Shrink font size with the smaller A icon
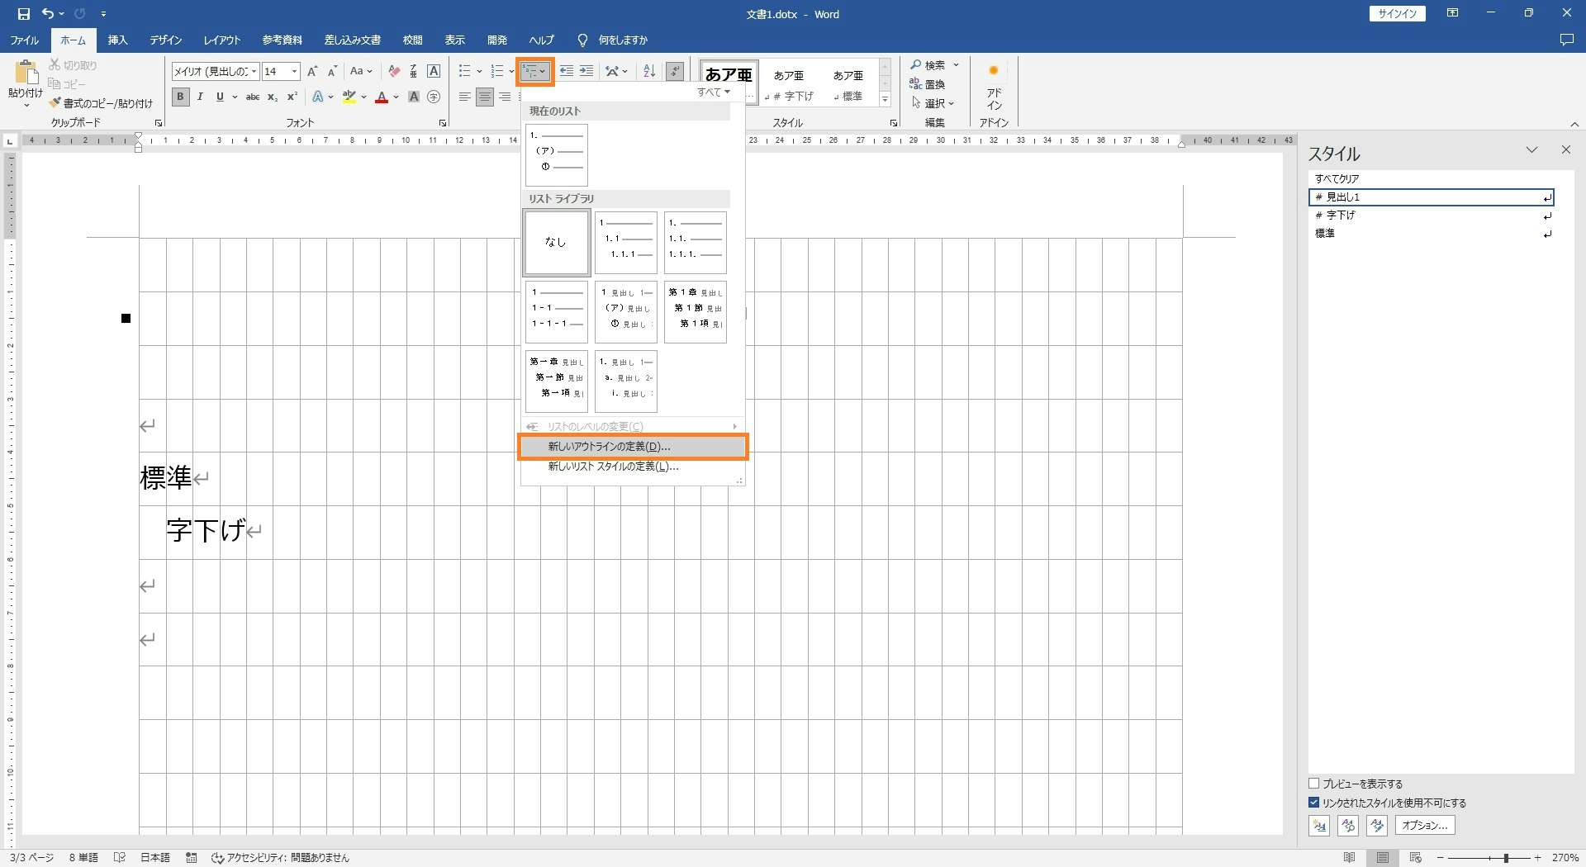Viewport: 1586px width, 867px height. coord(332,72)
